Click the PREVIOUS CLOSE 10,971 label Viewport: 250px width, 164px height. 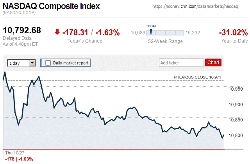(x=198, y=77)
